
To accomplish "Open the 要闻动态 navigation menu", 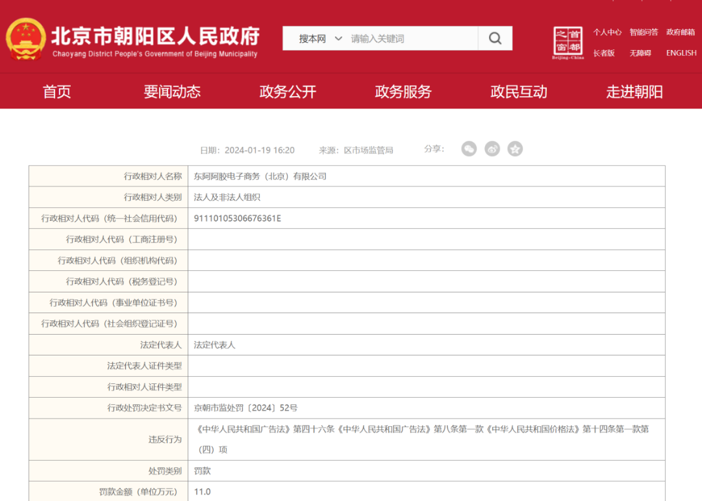I will (172, 92).
